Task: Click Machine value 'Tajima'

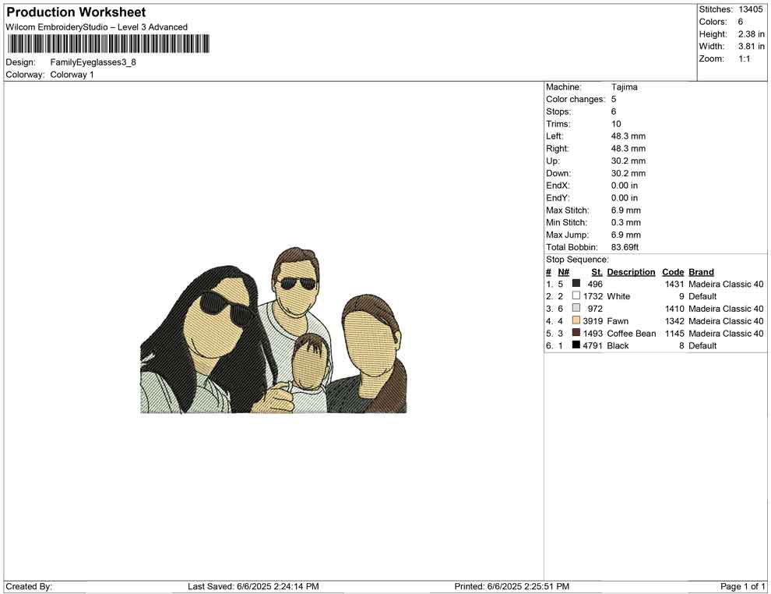Action: pos(625,87)
